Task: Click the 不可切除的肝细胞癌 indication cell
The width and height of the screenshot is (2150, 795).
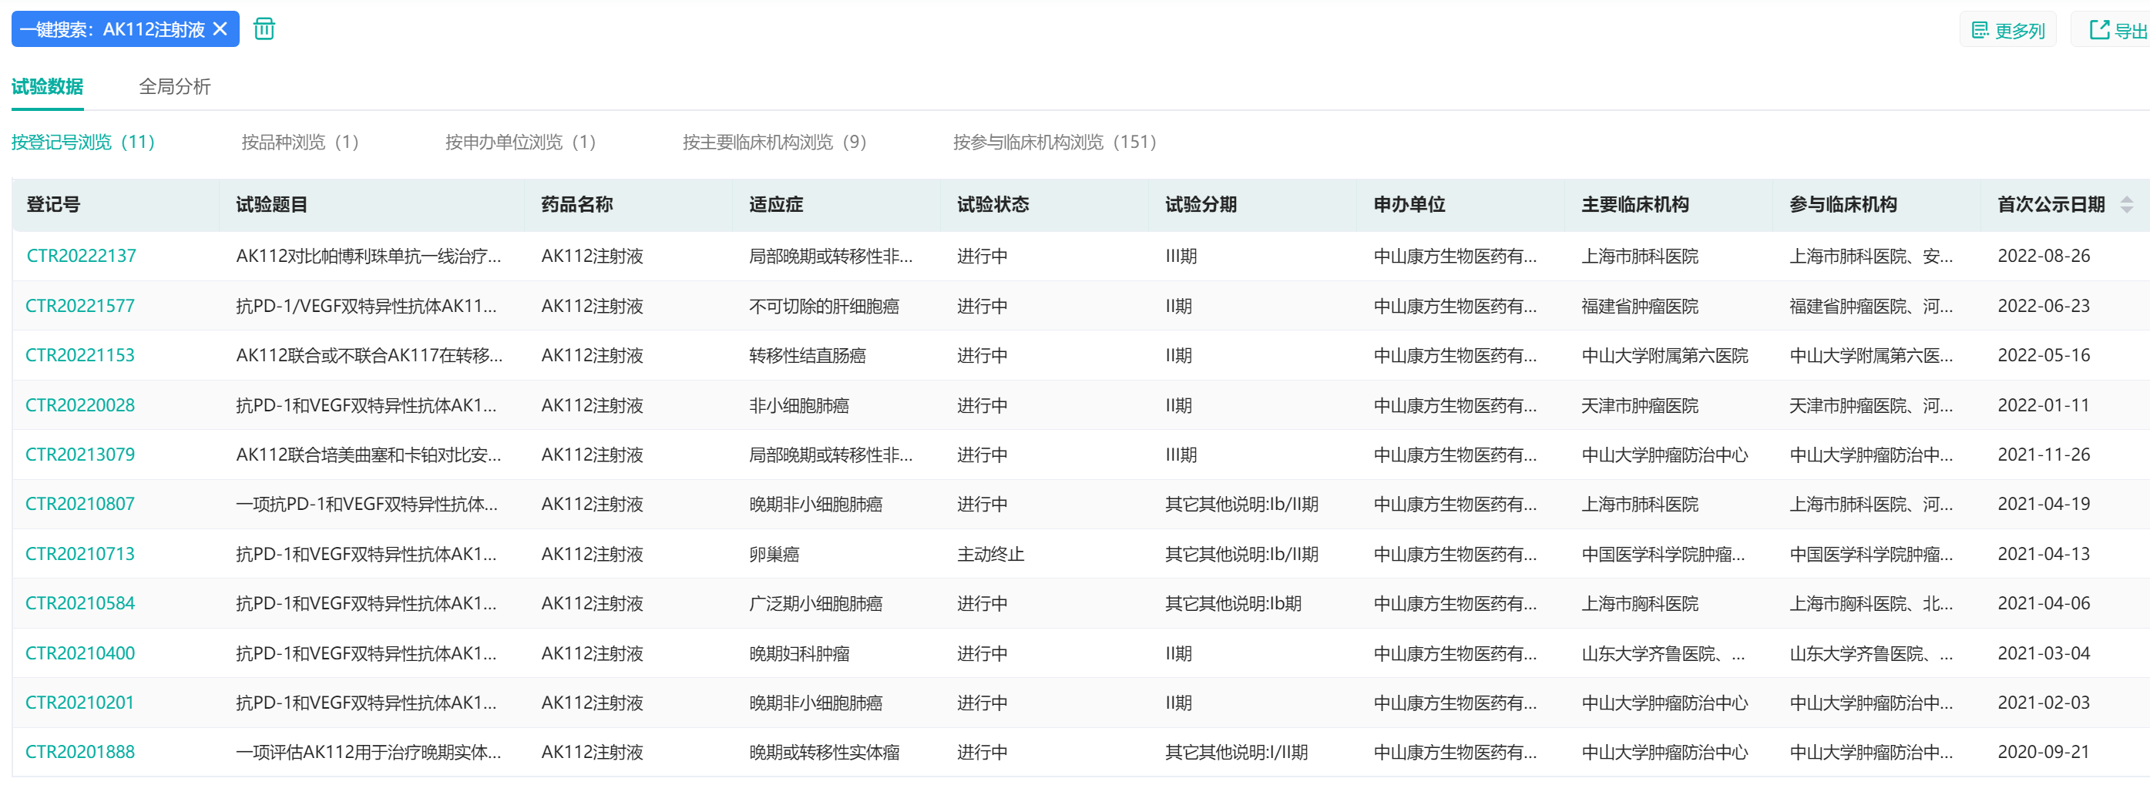Action: point(825,306)
